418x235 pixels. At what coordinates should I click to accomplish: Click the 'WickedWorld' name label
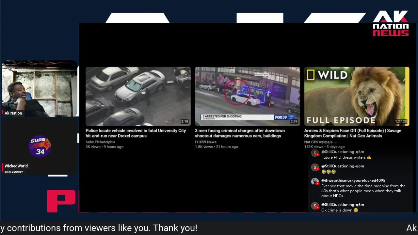click(x=16, y=166)
